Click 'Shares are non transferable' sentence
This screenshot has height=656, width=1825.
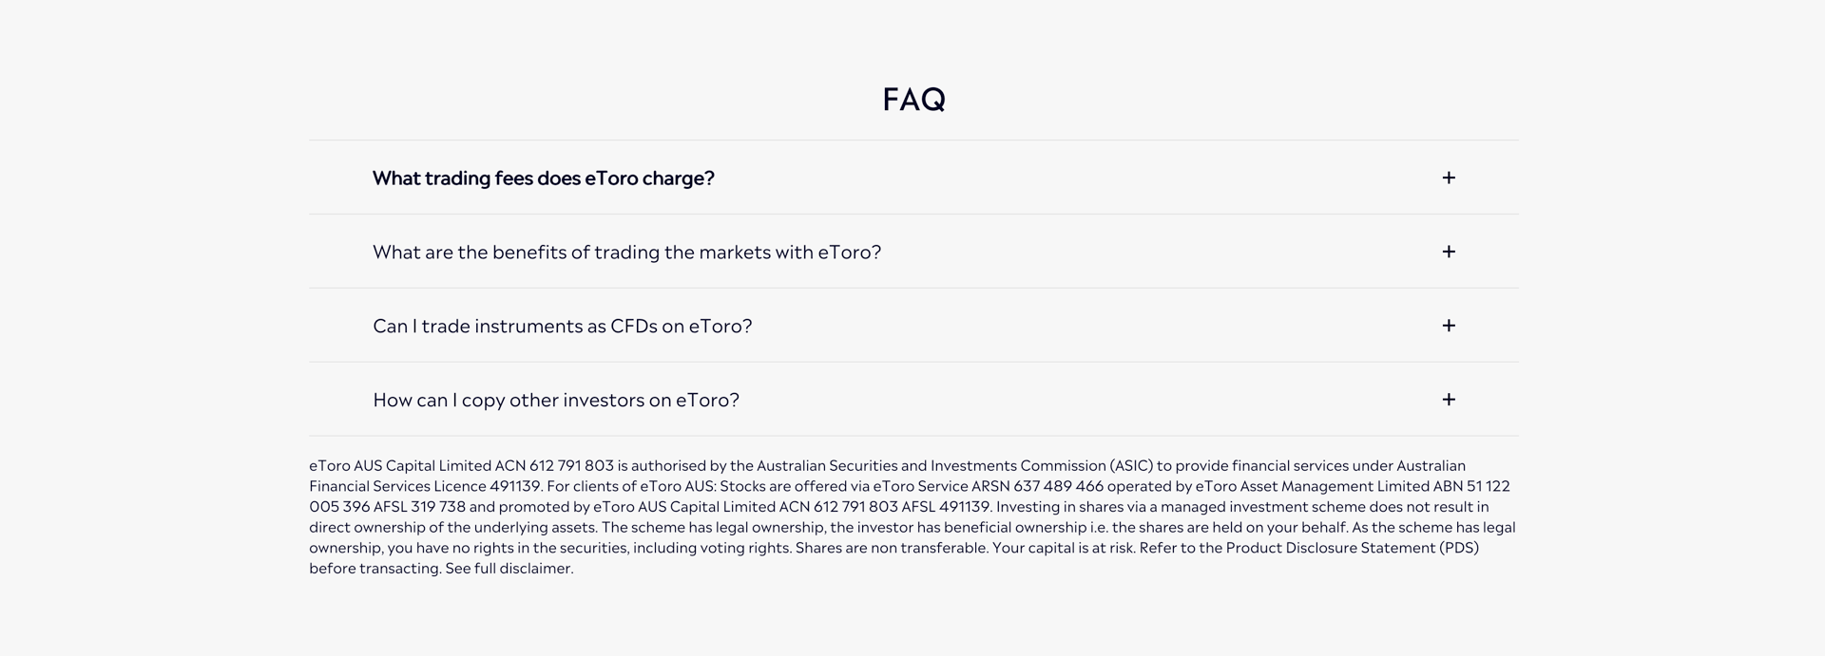click(892, 548)
